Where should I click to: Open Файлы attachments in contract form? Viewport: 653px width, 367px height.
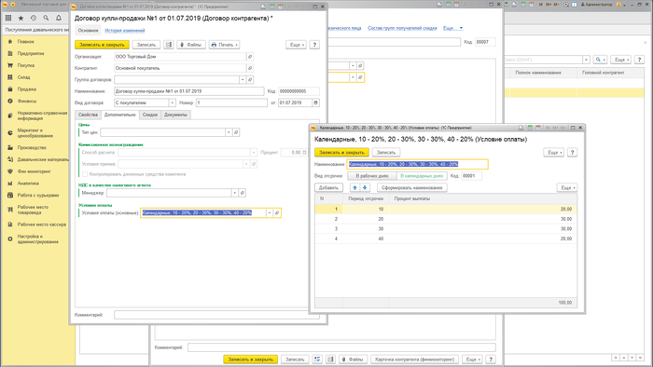191,45
